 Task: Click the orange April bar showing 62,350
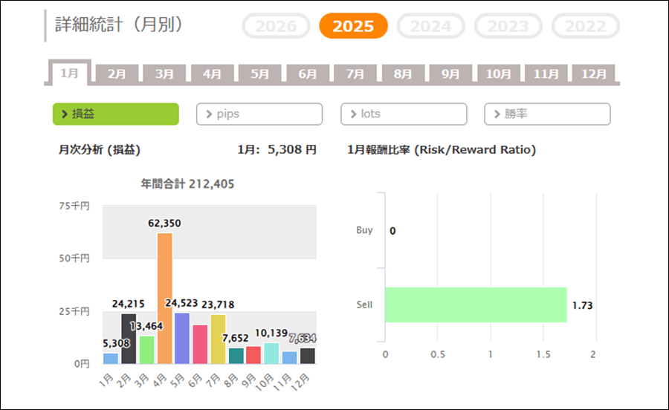pyautogui.click(x=164, y=297)
